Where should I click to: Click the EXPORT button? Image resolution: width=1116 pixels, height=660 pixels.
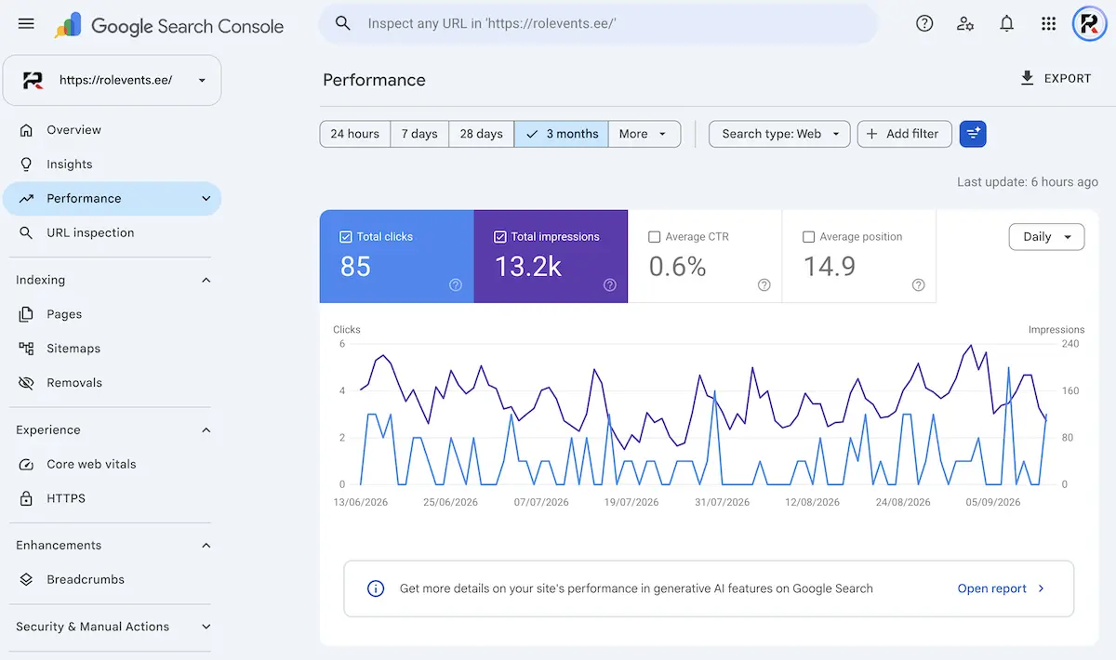pos(1056,79)
